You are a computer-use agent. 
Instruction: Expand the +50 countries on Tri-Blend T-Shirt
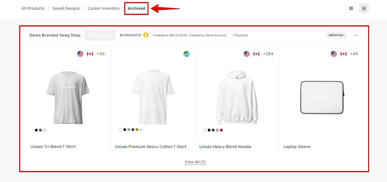pos(101,54)
